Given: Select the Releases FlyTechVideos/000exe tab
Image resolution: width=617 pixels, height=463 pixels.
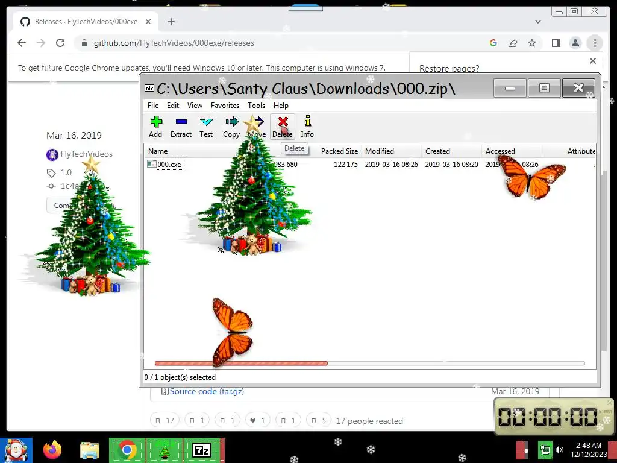Looking at the screenshot, I should point(86,22).
